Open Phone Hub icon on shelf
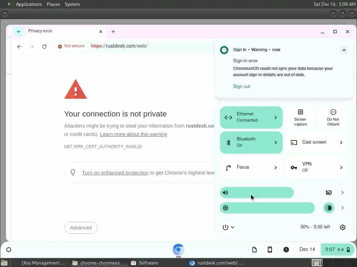The image size is (357, 267). coord(269,250)
